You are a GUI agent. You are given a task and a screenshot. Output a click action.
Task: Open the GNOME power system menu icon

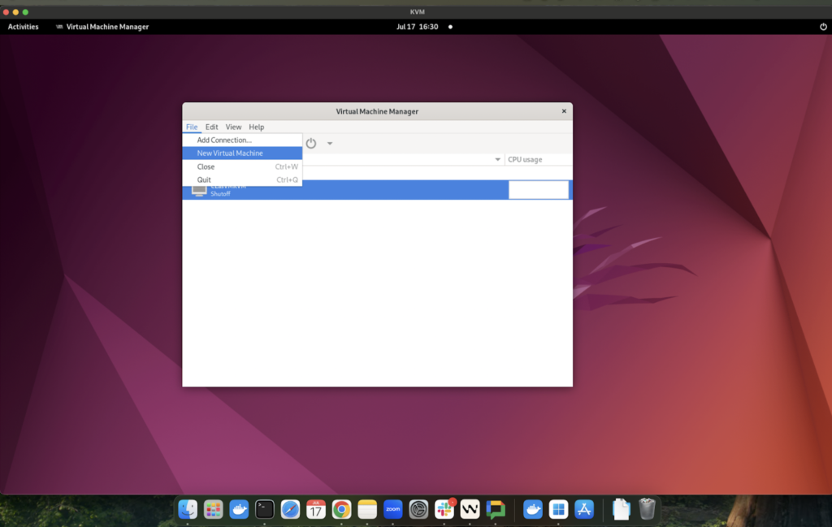pyautogui.click(x=823, y=27)
